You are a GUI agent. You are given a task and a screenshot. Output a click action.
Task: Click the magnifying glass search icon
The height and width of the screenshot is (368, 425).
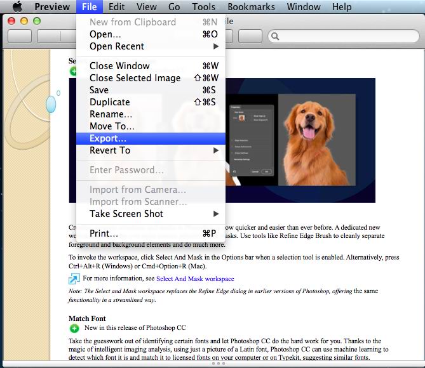point(275,36)
